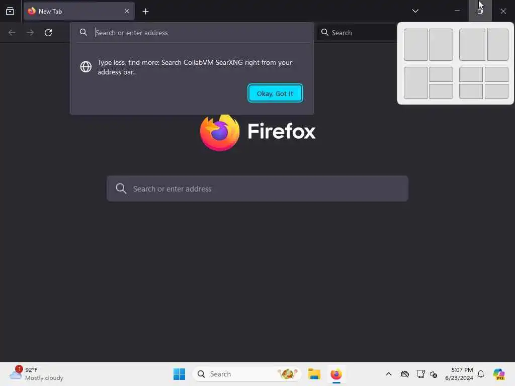Click the magnifier icon in the address bar
This screenshot has height=386, width=515.
(x=83, y=32)
